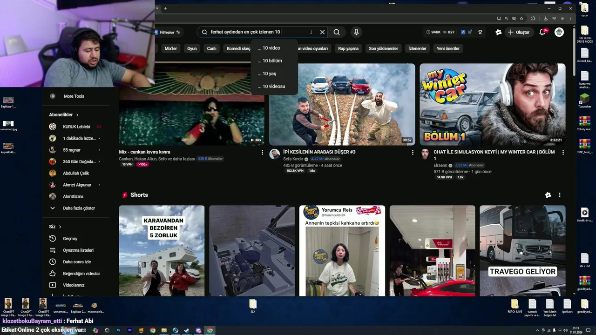Open the Shorts shelf three-dot menu
The height and width of the screenshot is (335, 596).
(x=560, y=195)
